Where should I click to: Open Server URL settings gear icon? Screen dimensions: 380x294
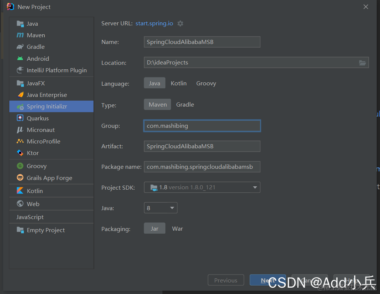(x=180, y=23)
